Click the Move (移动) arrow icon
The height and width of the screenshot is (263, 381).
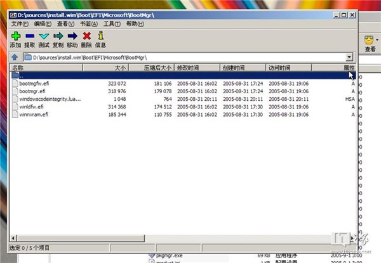pyautogui.click(x=72, y=37)
